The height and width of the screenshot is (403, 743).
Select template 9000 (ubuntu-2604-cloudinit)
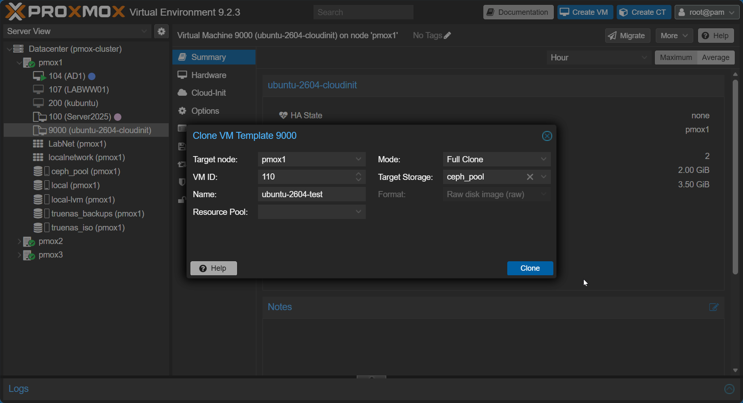[x=86, y=130]
